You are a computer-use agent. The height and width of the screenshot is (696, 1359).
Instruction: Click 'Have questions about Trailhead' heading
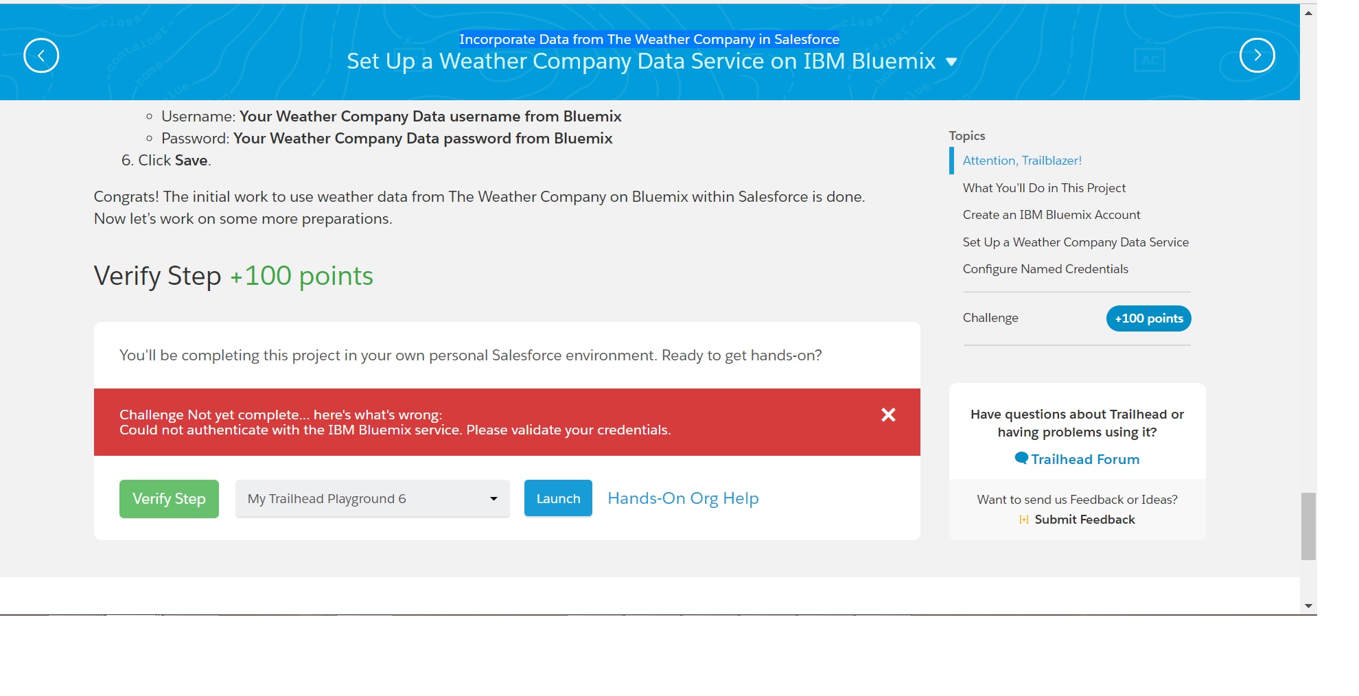coord(1077,424)
